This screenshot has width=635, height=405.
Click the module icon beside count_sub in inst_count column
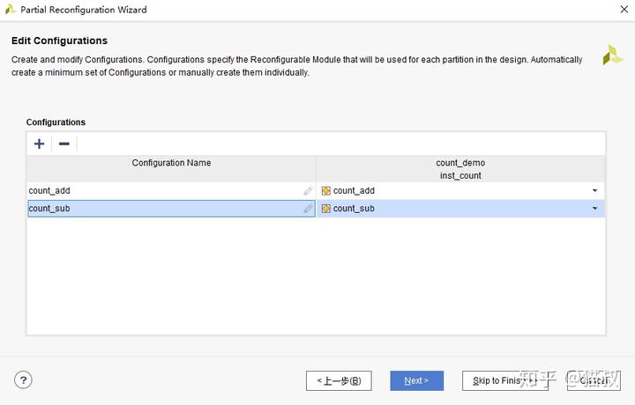pos(326,209)
